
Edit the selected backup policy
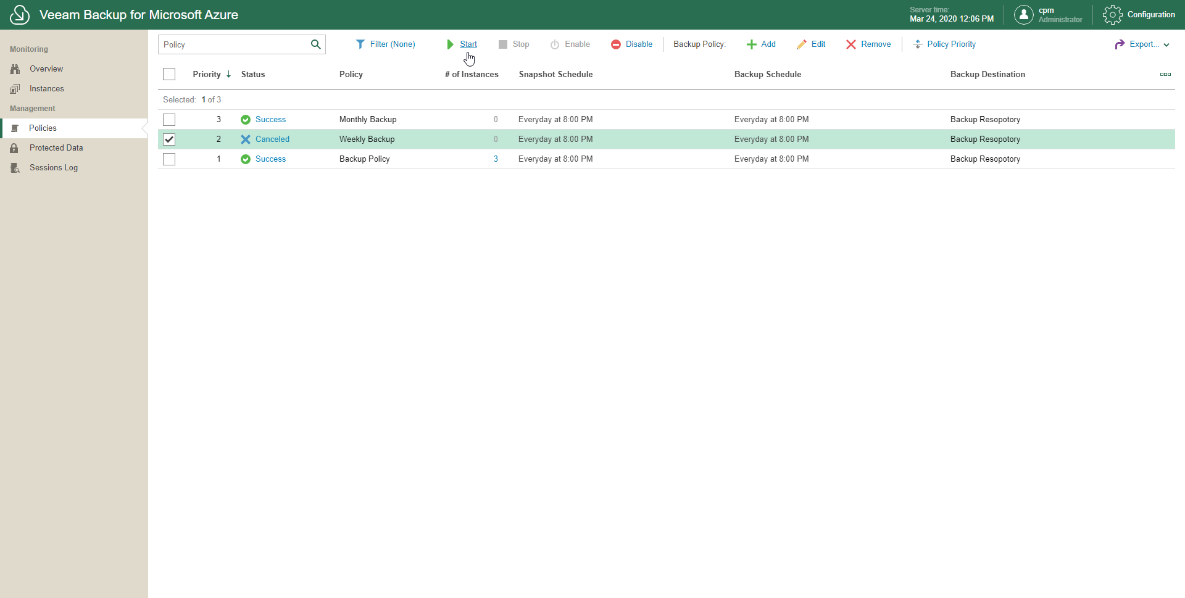(x=811, y=44)
